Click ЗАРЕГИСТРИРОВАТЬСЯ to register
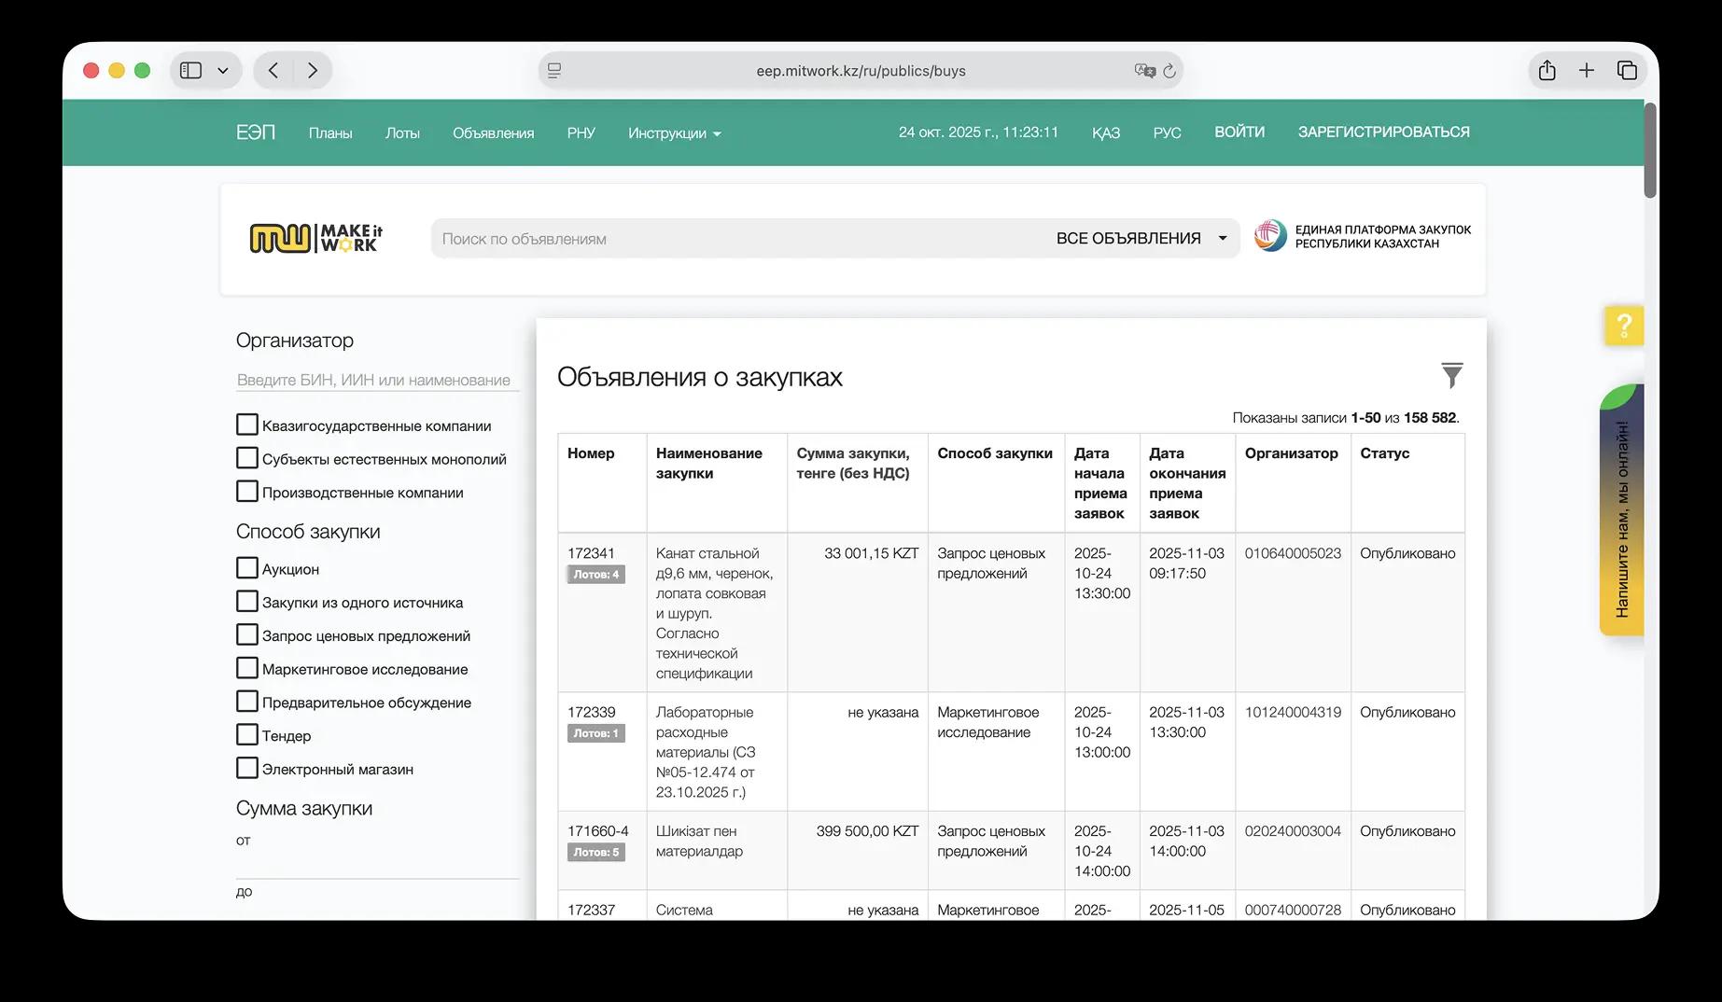 pyautogui.click(x=1382, y=132)
